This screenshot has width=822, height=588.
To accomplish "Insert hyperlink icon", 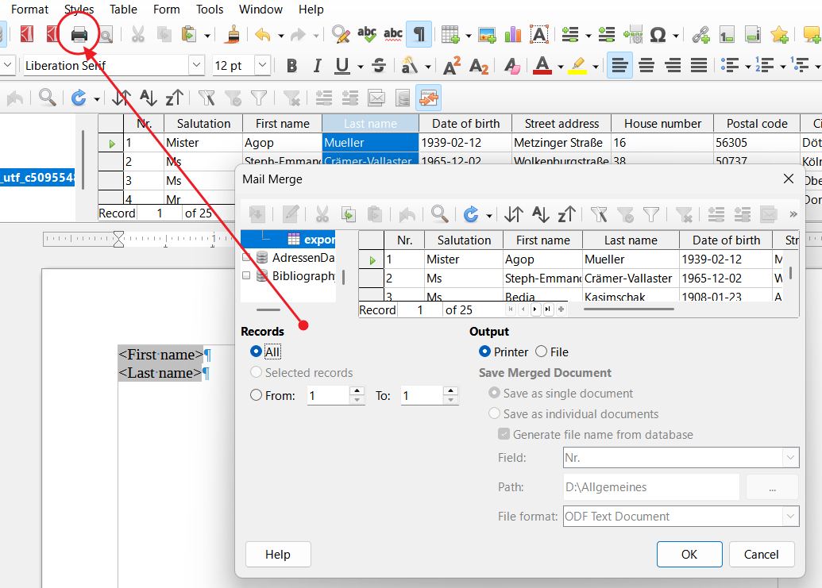I will [701, 35].
